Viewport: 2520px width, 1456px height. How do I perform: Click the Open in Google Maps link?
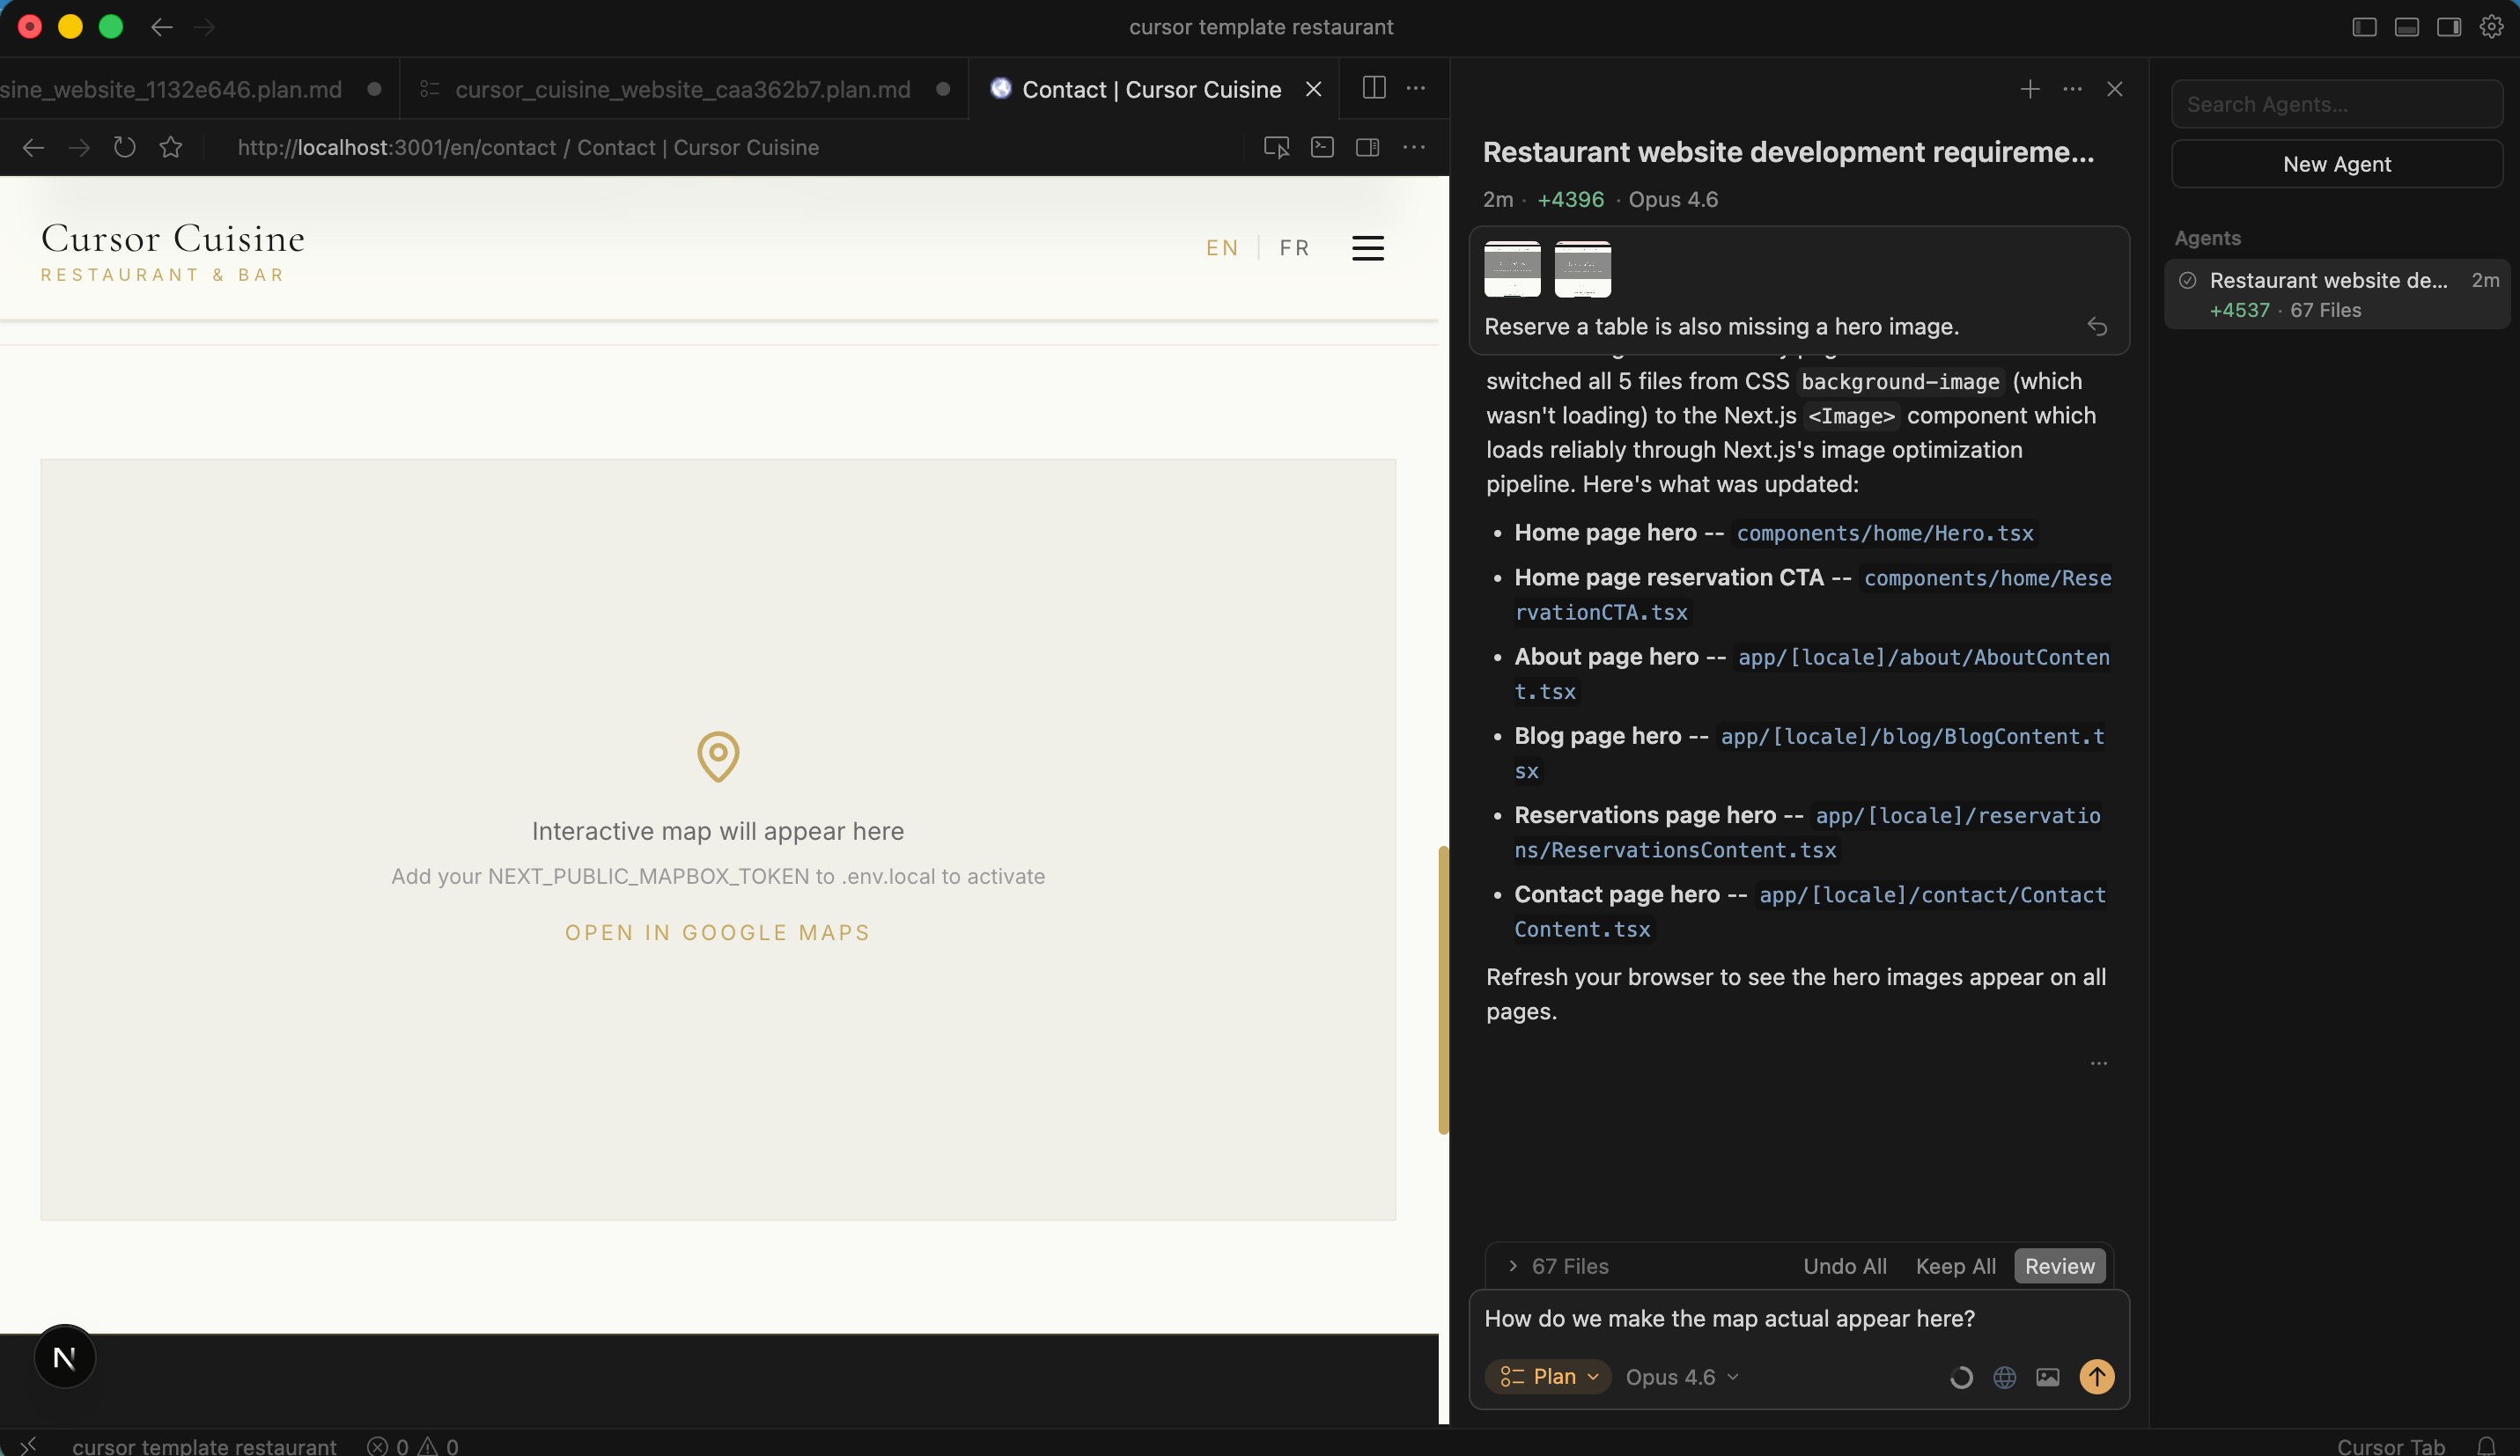(717, 933)
